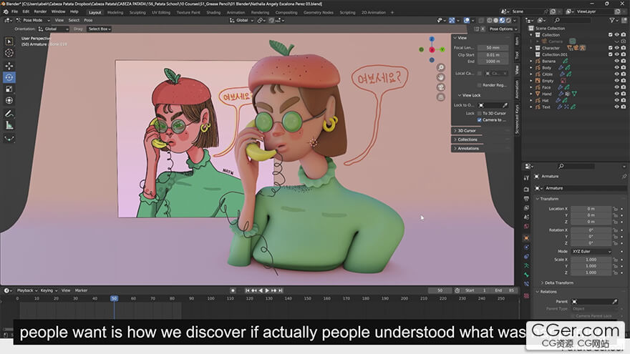Disable rendering of the Text object

[x=623, y=107]
